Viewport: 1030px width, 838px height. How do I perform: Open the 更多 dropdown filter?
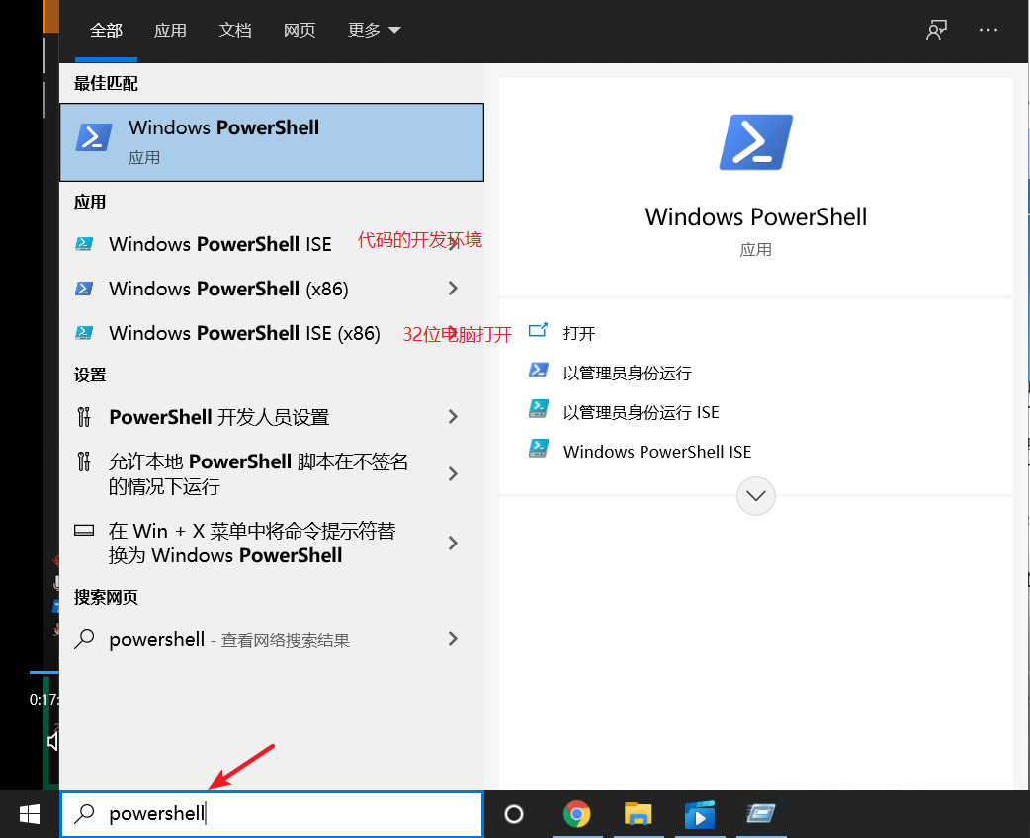point(374,31)
